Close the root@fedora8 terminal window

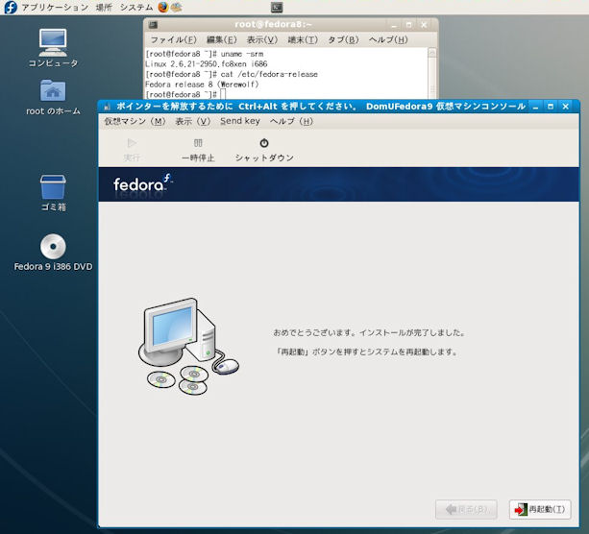click(424, 25)
